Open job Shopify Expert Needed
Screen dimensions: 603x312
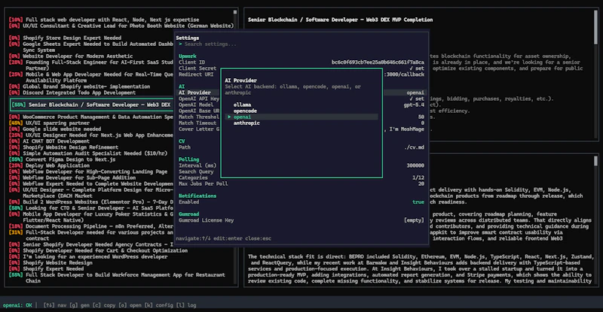[46, 269]
